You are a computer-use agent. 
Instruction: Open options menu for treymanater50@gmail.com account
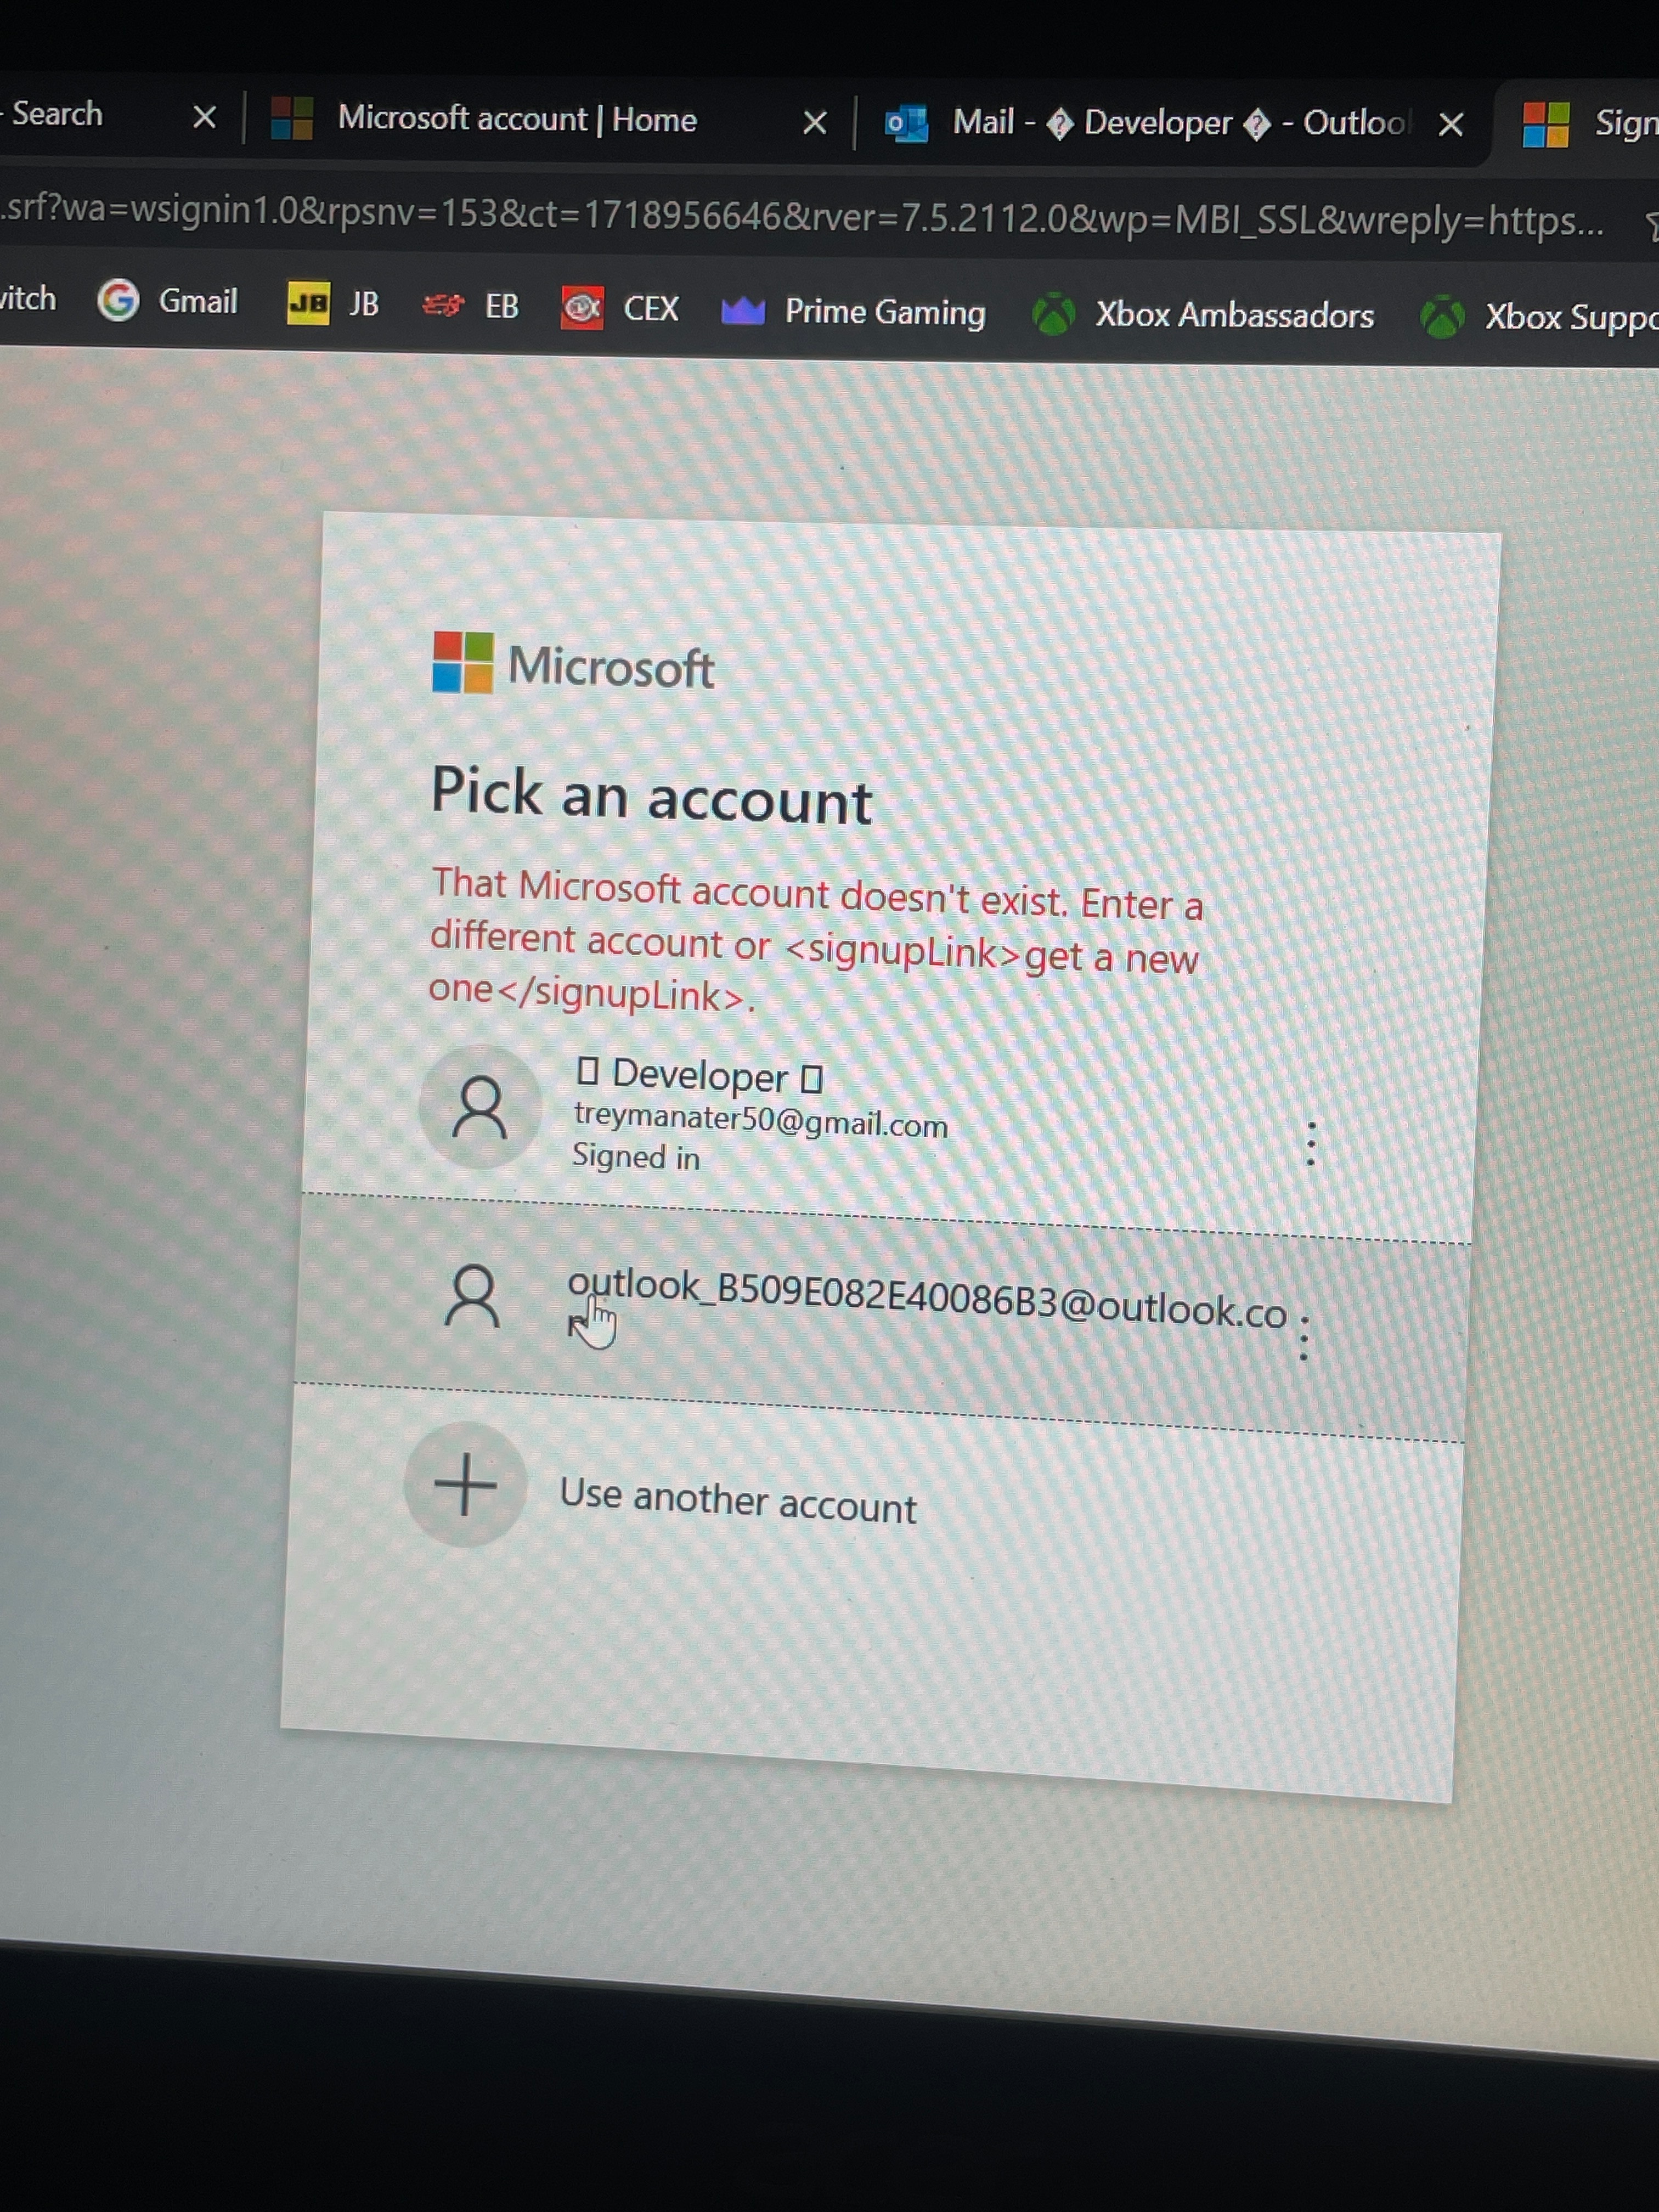tap(1311, 1144)
